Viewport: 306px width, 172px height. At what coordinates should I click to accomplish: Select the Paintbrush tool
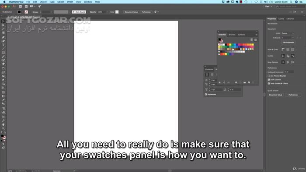click(x=3, y=56)
